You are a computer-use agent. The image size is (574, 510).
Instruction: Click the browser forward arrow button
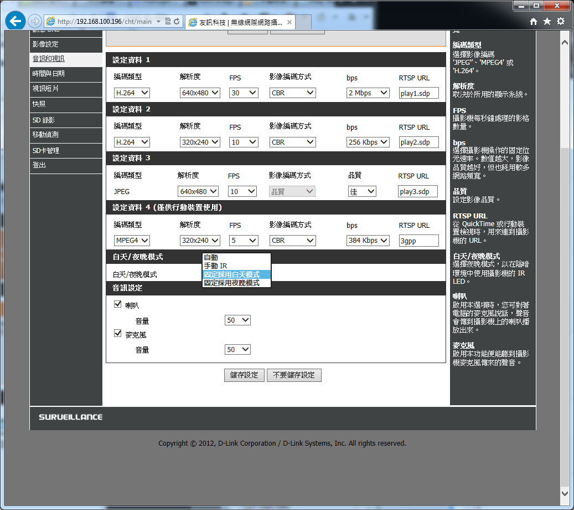click(x=34, y=21)
